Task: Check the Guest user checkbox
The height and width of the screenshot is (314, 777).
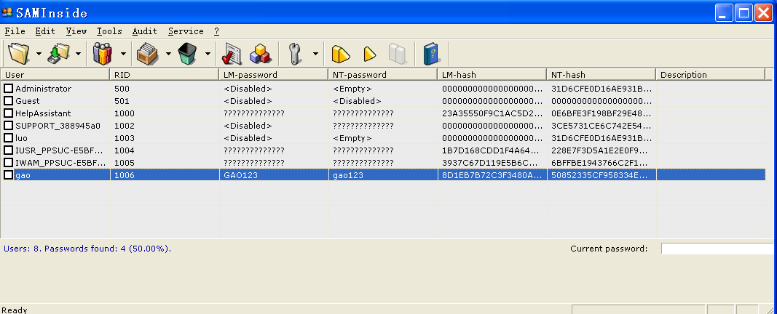Action: click(x=9, y=101)
